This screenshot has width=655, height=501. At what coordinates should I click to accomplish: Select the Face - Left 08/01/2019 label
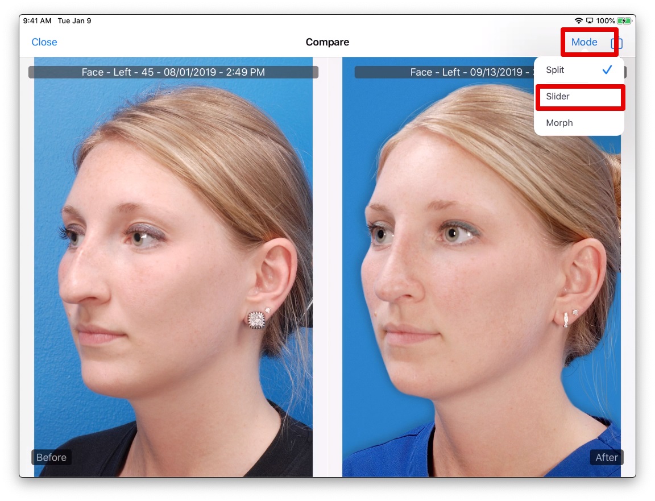click(173, 72)
